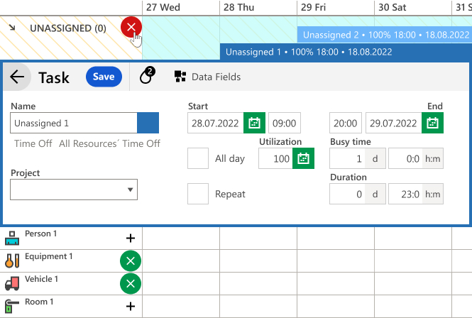This screenshot has width=472, height=318.
Task: Edit the start time 09:00
Action: click(285, 123)
